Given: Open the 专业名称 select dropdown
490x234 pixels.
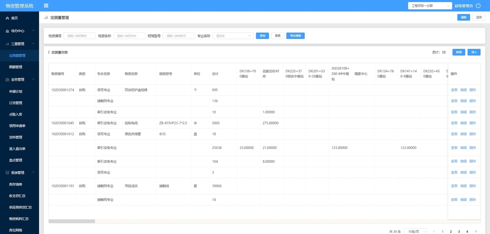Looking at the screenshot, I should 233,36.
